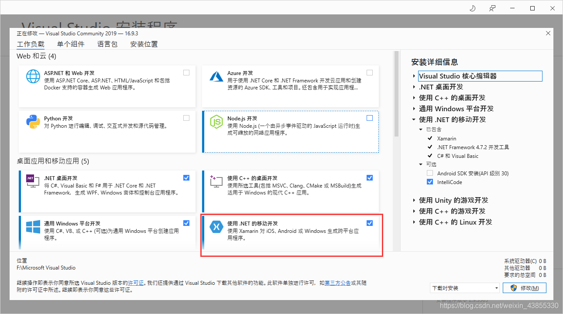The image size is (563, 314).
Task: Expand Visual Studio 核心编辑器 details
Action: [414, 76]
